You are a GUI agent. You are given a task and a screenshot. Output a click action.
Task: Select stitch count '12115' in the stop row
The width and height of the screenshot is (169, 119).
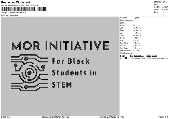coord(130,58)
